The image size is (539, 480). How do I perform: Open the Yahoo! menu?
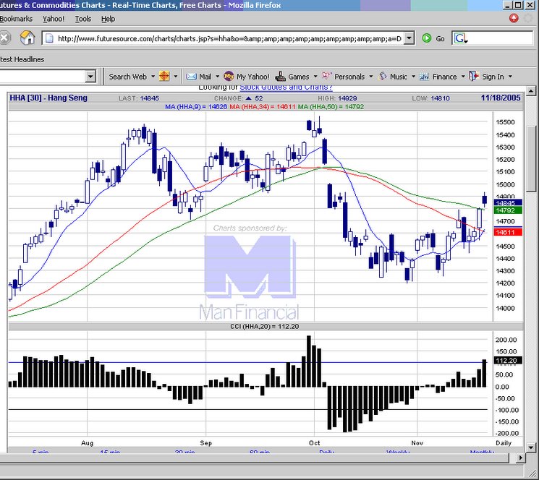point(54,19)
